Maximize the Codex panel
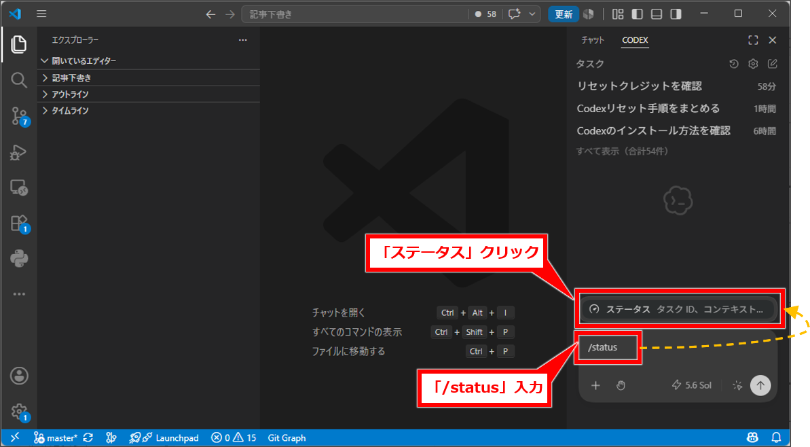This screenshot has width=810, height=447. 753,40
